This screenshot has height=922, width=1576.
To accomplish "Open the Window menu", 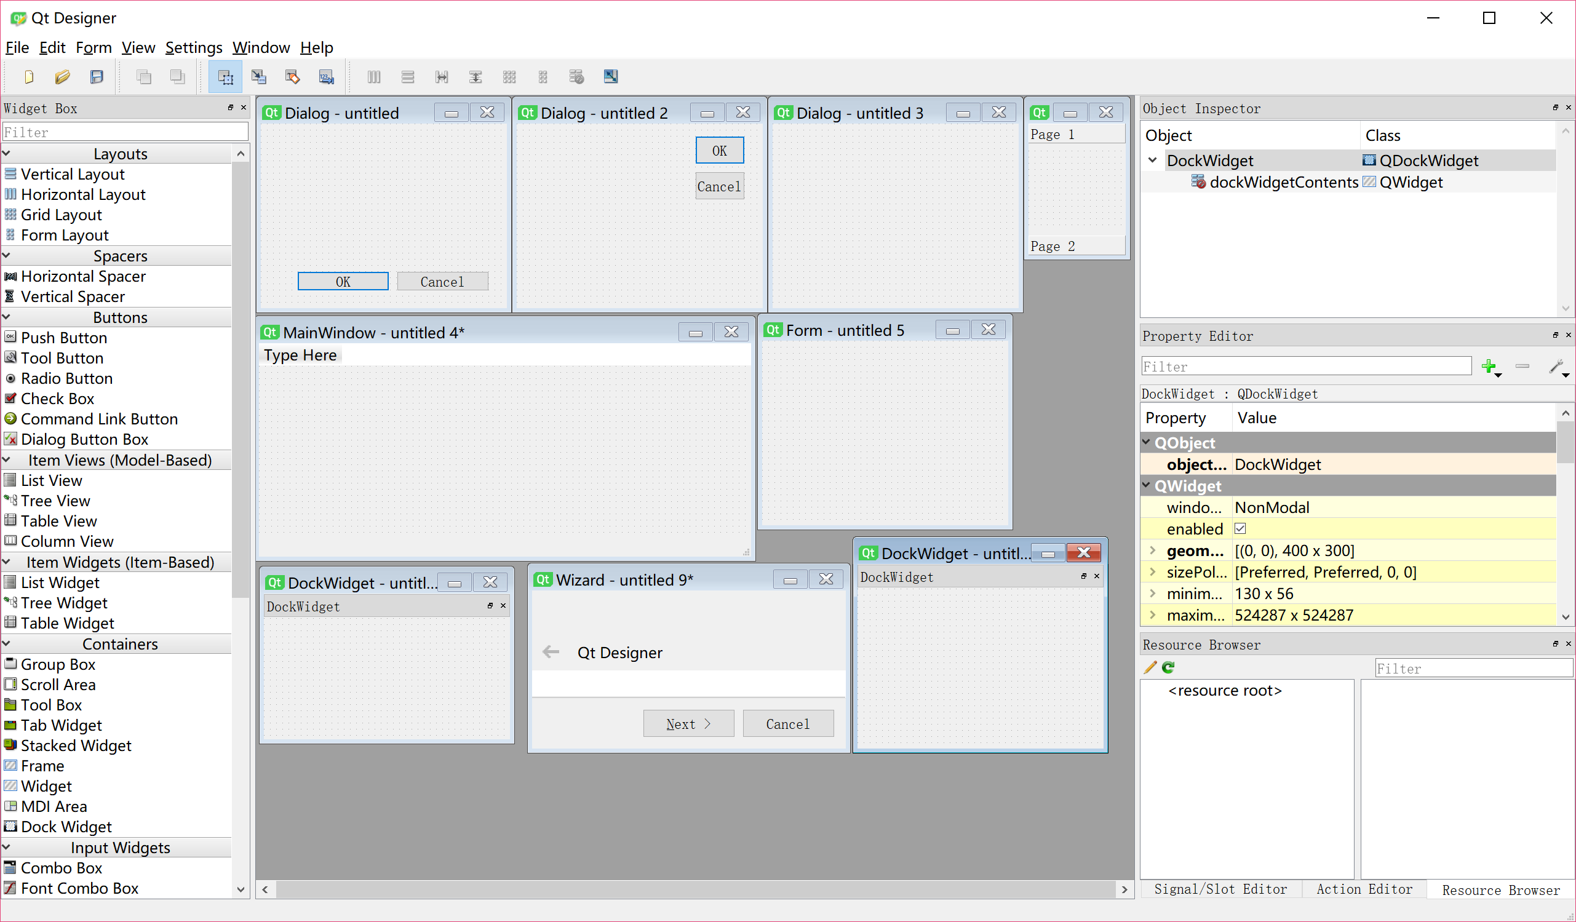I will [x=262, y=49].
